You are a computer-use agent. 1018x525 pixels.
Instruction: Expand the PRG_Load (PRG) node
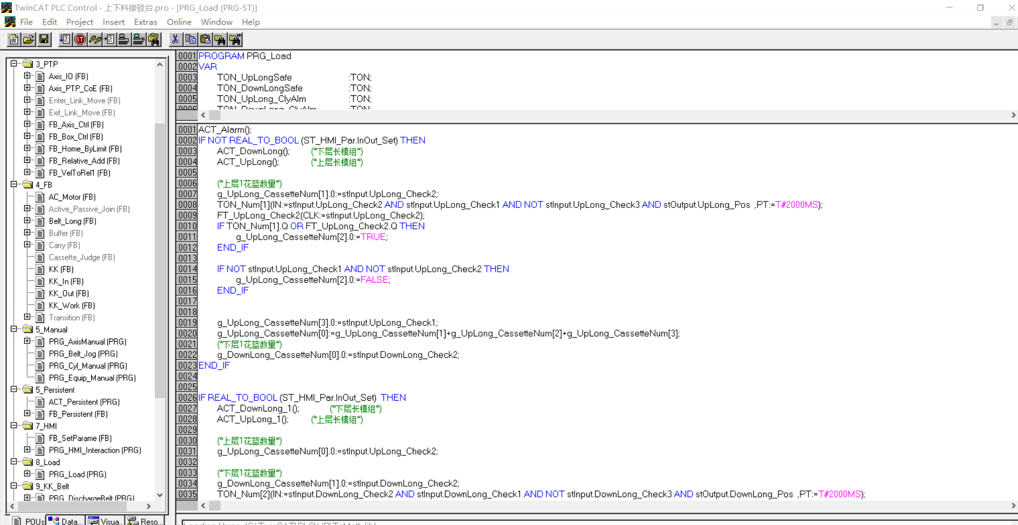pos(27,474)
